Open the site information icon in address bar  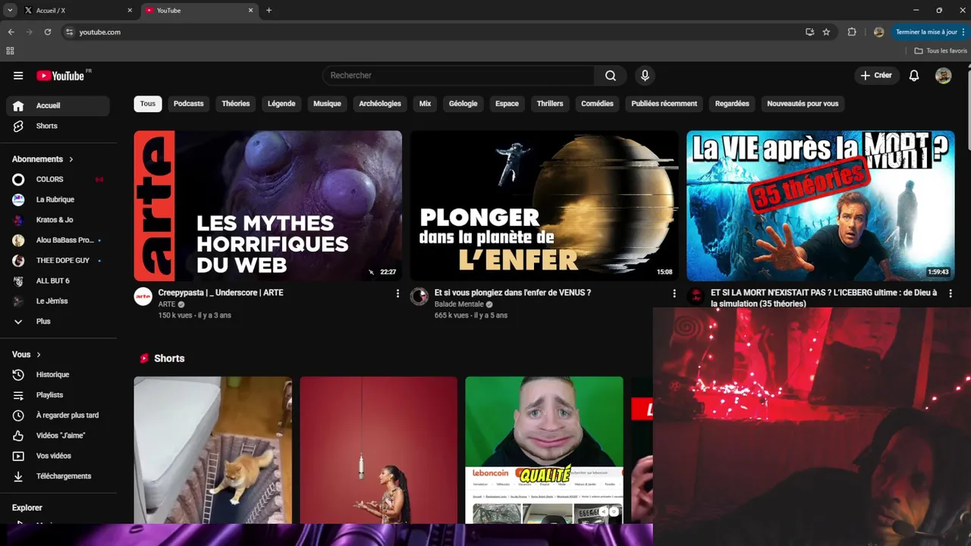[x=69, y=32]
